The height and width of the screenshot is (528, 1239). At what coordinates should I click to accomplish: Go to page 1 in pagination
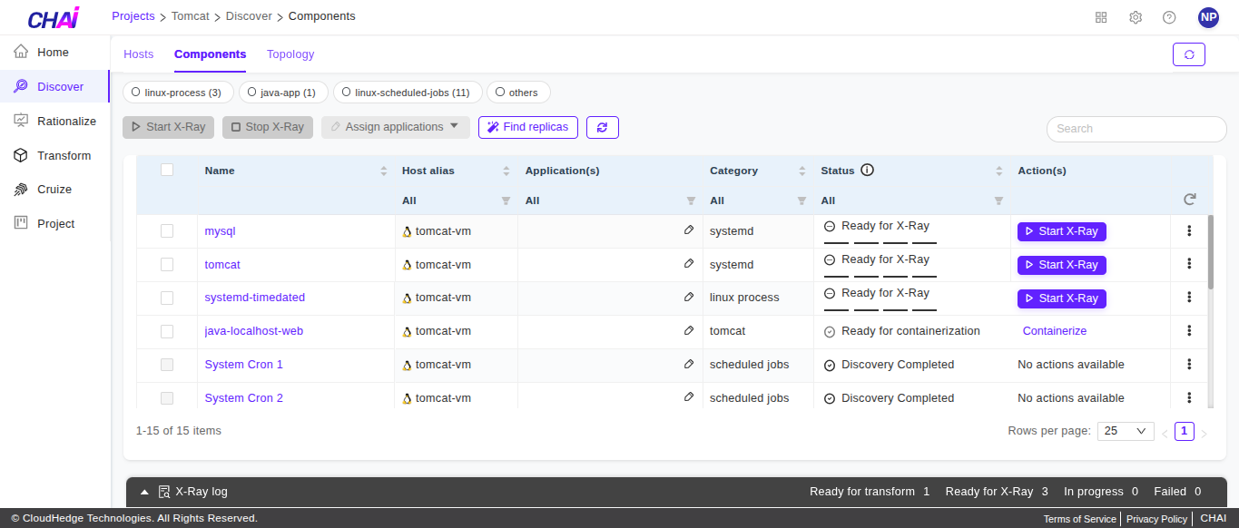click(x=1185, y=431)
